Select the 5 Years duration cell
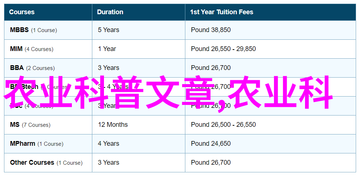 108,30
